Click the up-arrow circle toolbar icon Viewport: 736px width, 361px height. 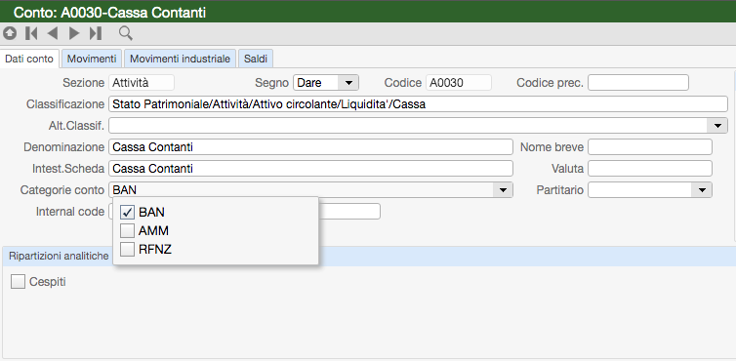(x=10, y=33)
